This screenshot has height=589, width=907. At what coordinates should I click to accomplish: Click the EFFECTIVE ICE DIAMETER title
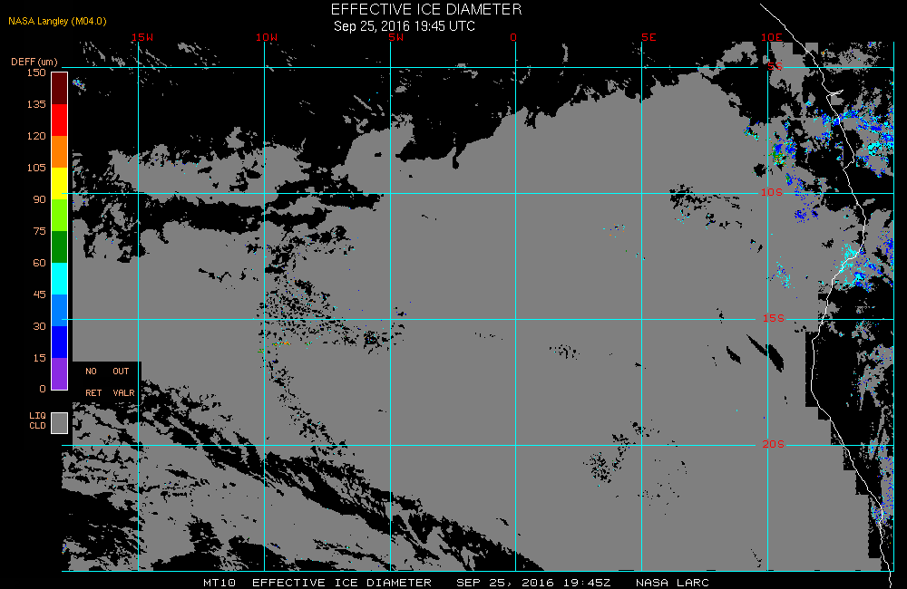coord(426,9)
